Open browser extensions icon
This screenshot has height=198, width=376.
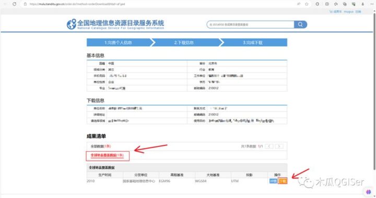click(318, 4)
